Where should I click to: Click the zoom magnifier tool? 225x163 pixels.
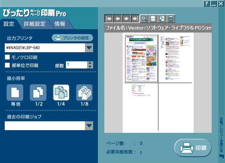pos(144,19)
